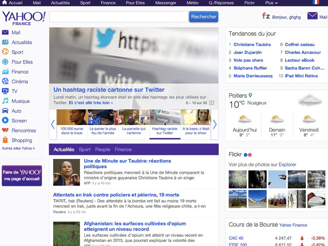Screen dimensions: 328x246
Task: Open Une de Minute sur Taubira article
Action: [x=128, y=163]
